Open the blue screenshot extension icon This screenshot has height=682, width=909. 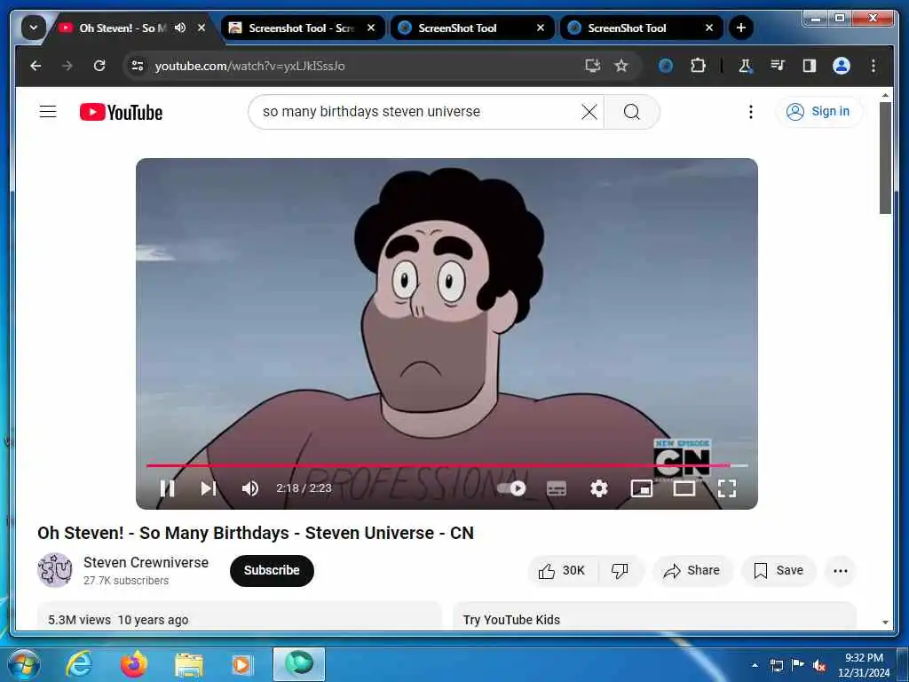(x=666, y=66)
